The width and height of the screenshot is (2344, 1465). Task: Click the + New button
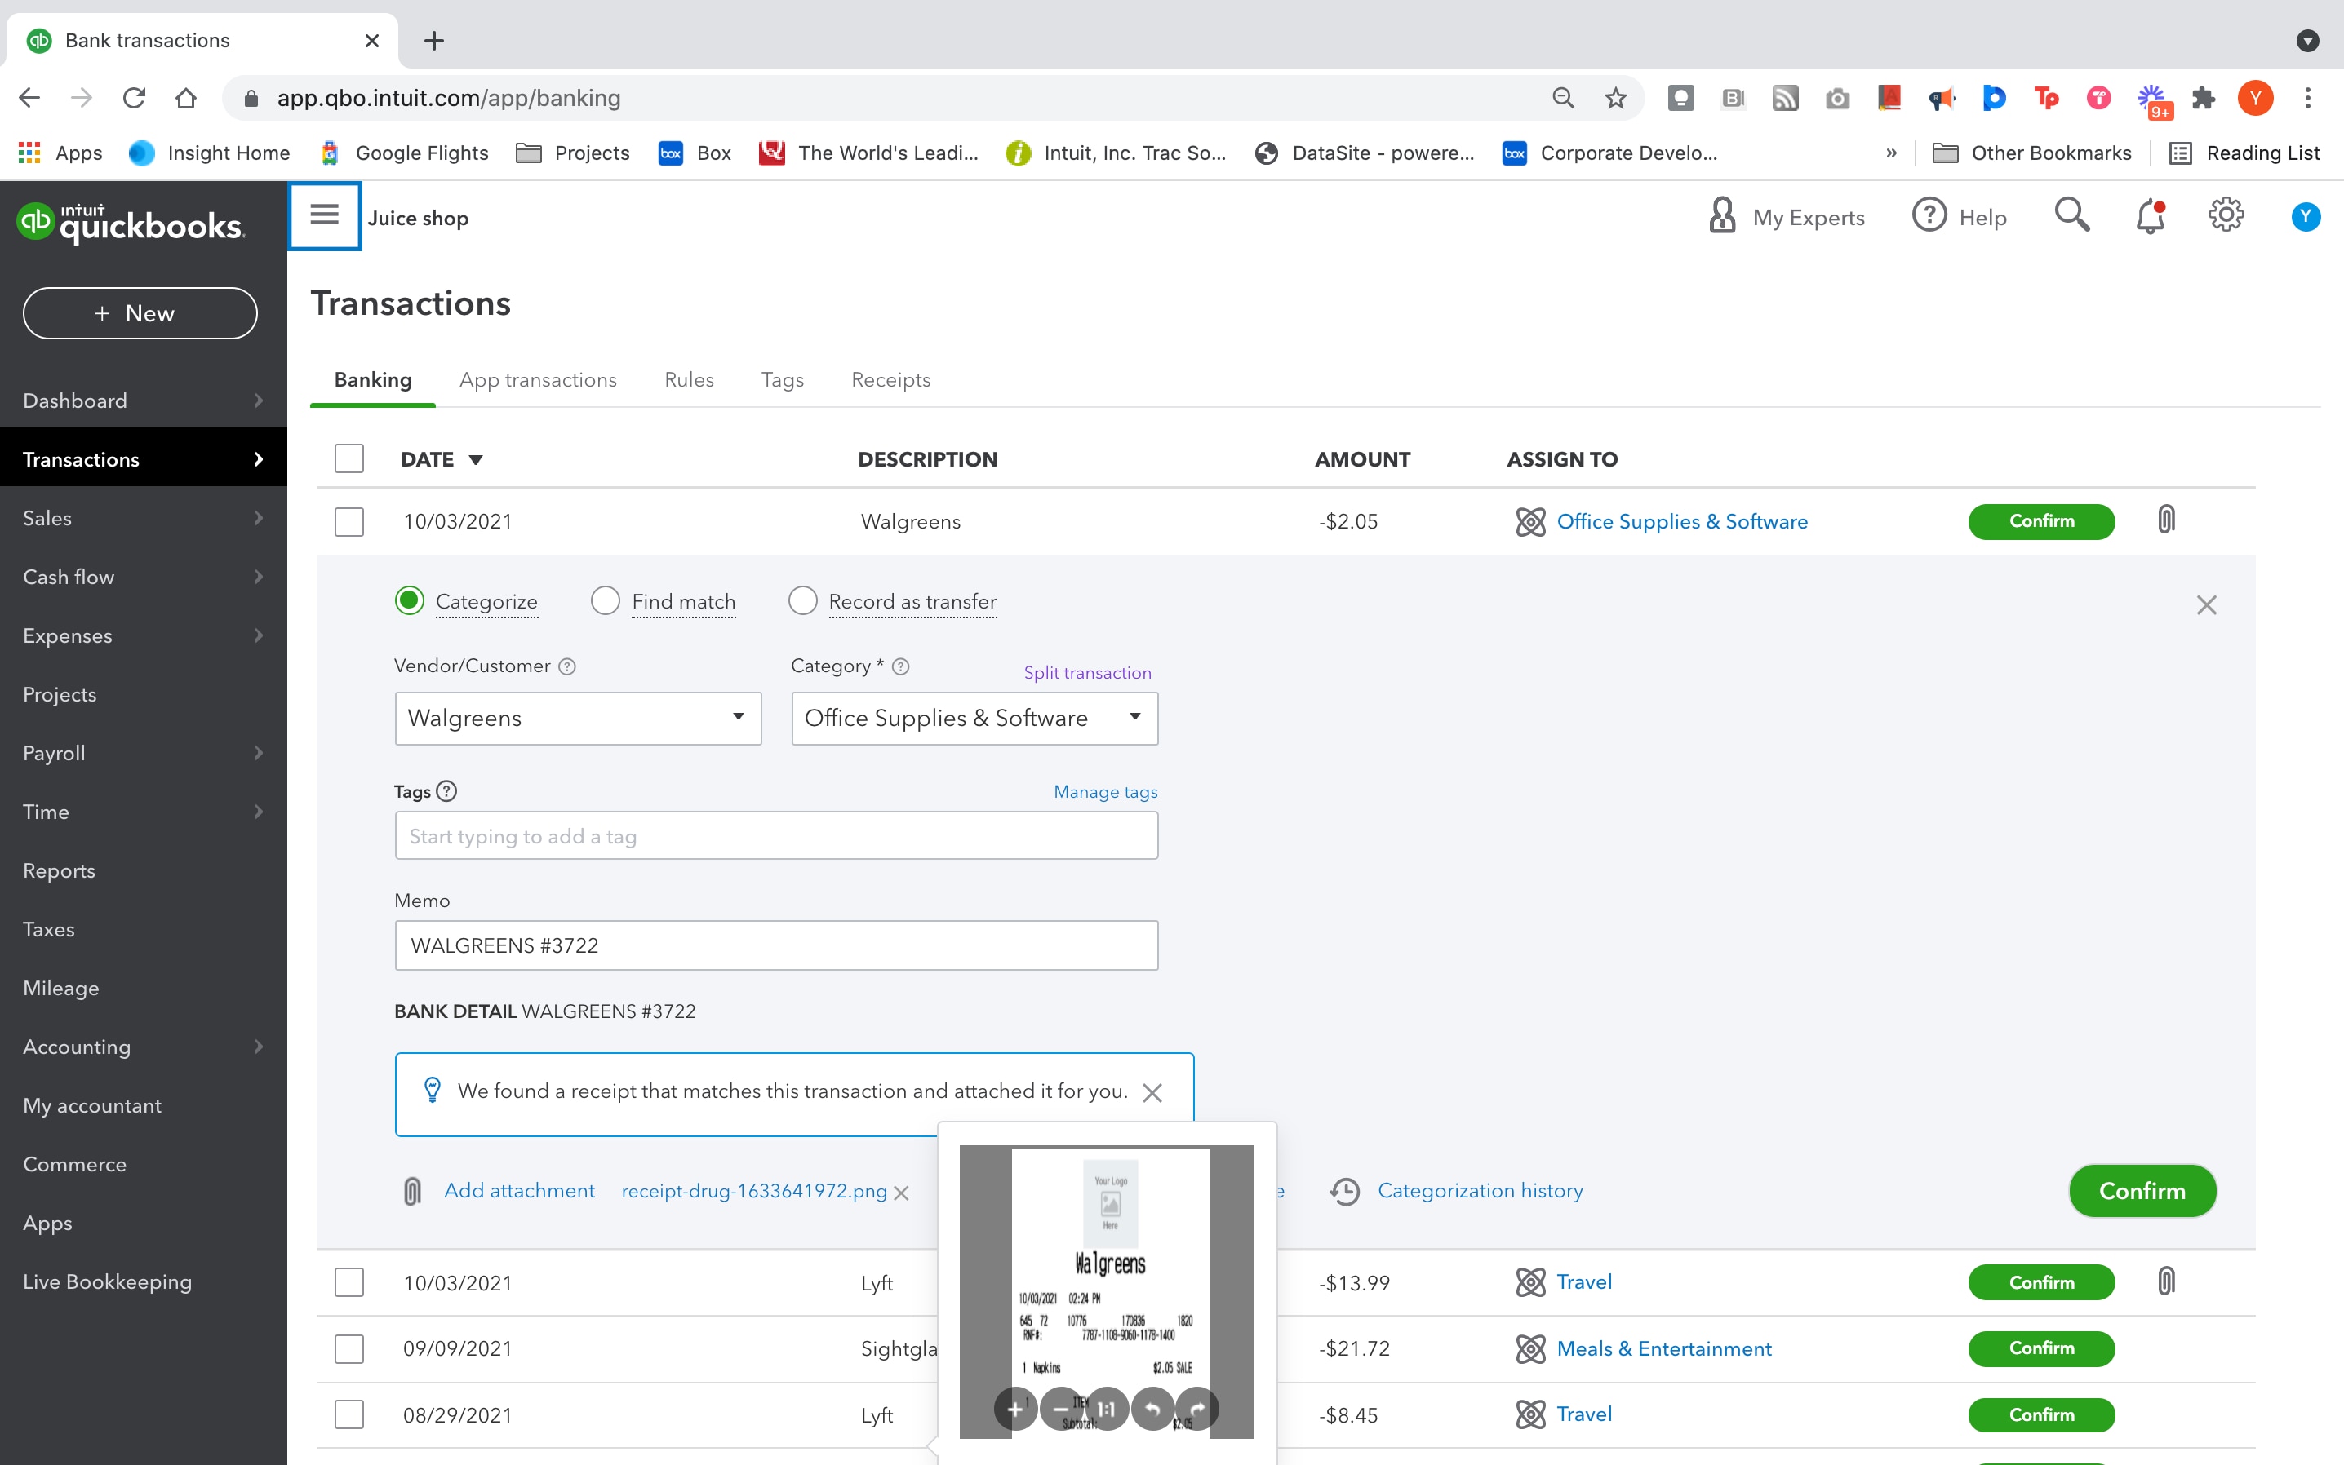140,313
